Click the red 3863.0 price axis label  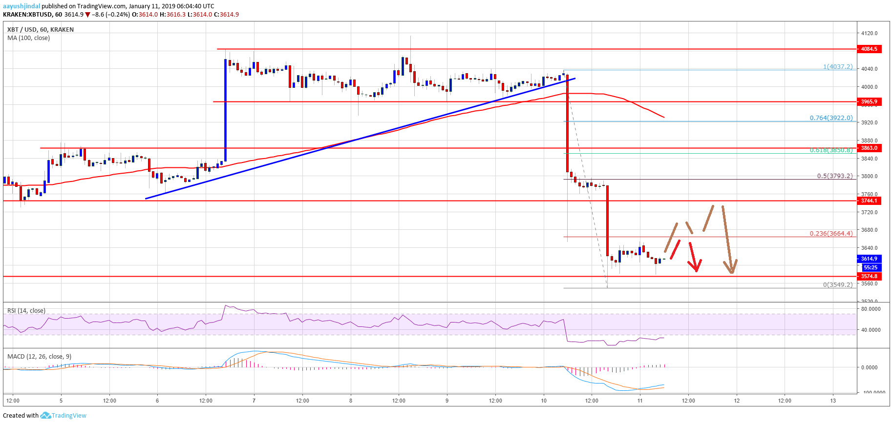[869, 148]
